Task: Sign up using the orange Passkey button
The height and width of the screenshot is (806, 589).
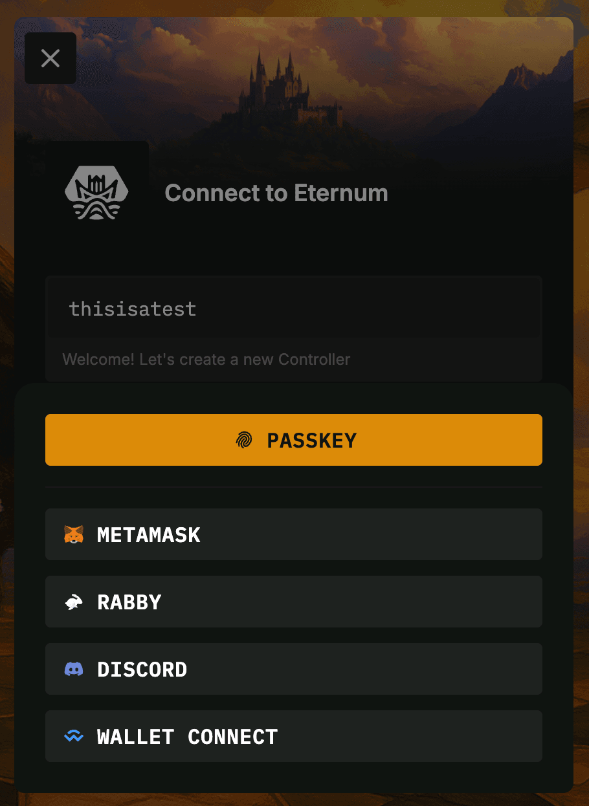Action: 294,440
